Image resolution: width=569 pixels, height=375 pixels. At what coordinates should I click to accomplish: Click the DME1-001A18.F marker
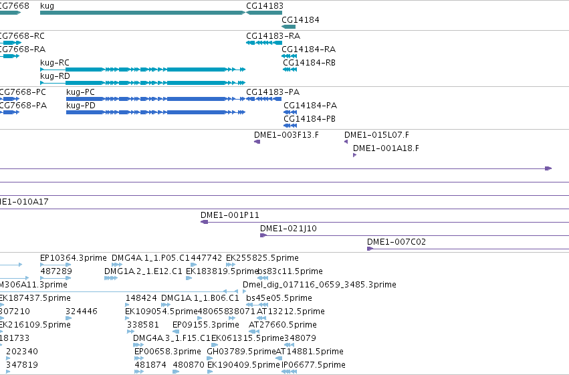355,155
